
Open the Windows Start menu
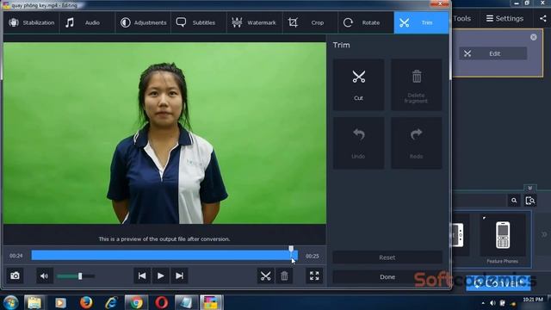pyautogui.click(x=11, y=302)
